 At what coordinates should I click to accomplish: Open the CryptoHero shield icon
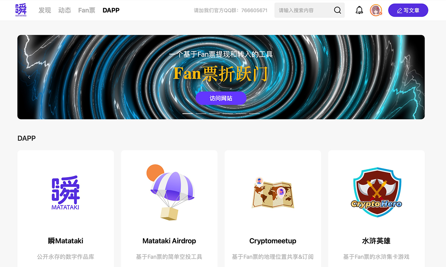click(376, 192)
